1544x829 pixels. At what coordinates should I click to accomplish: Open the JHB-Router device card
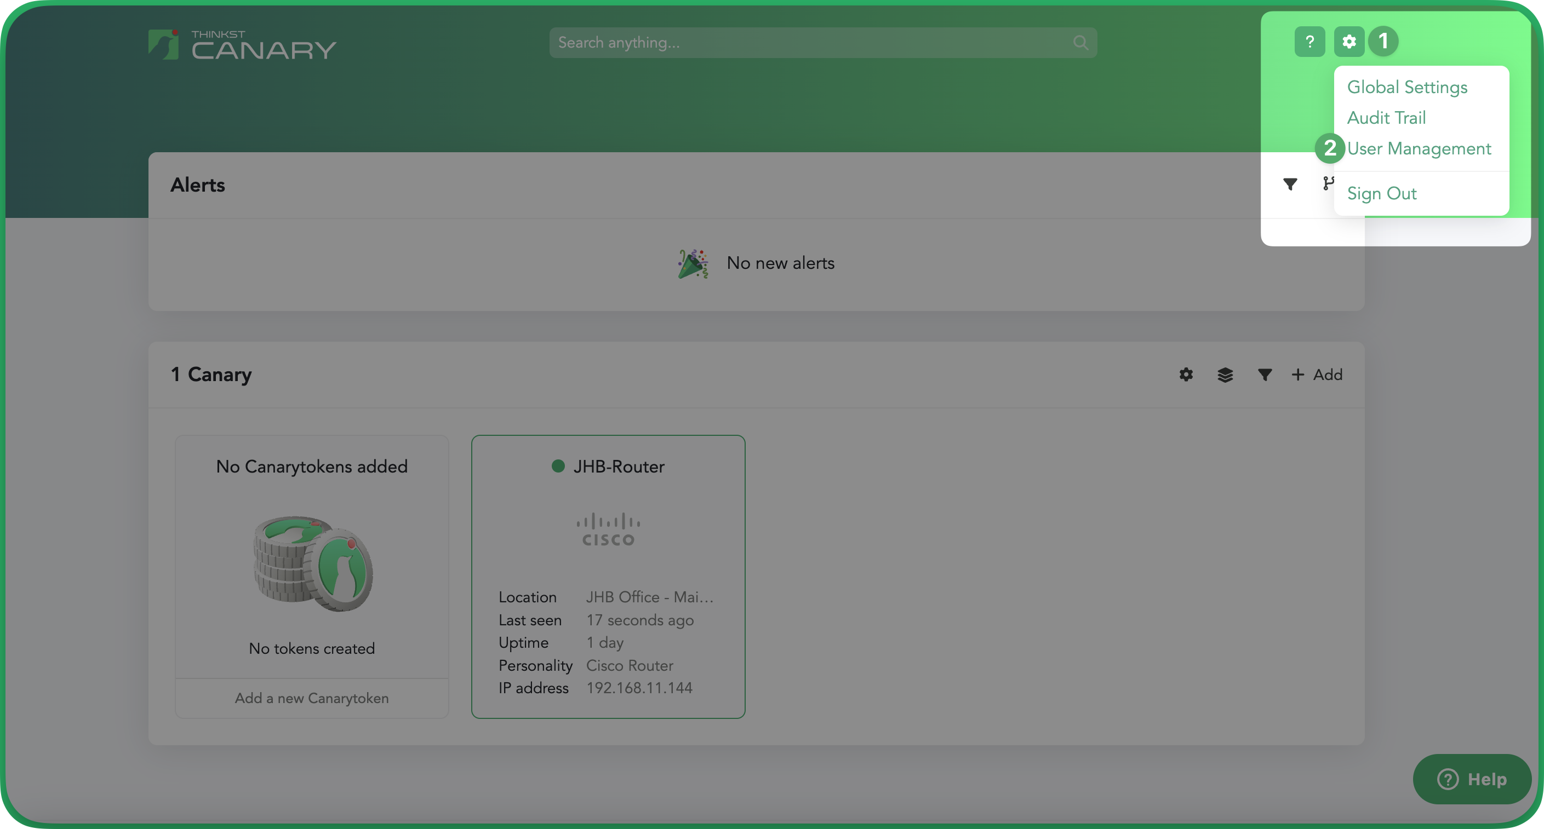(608, 576)
